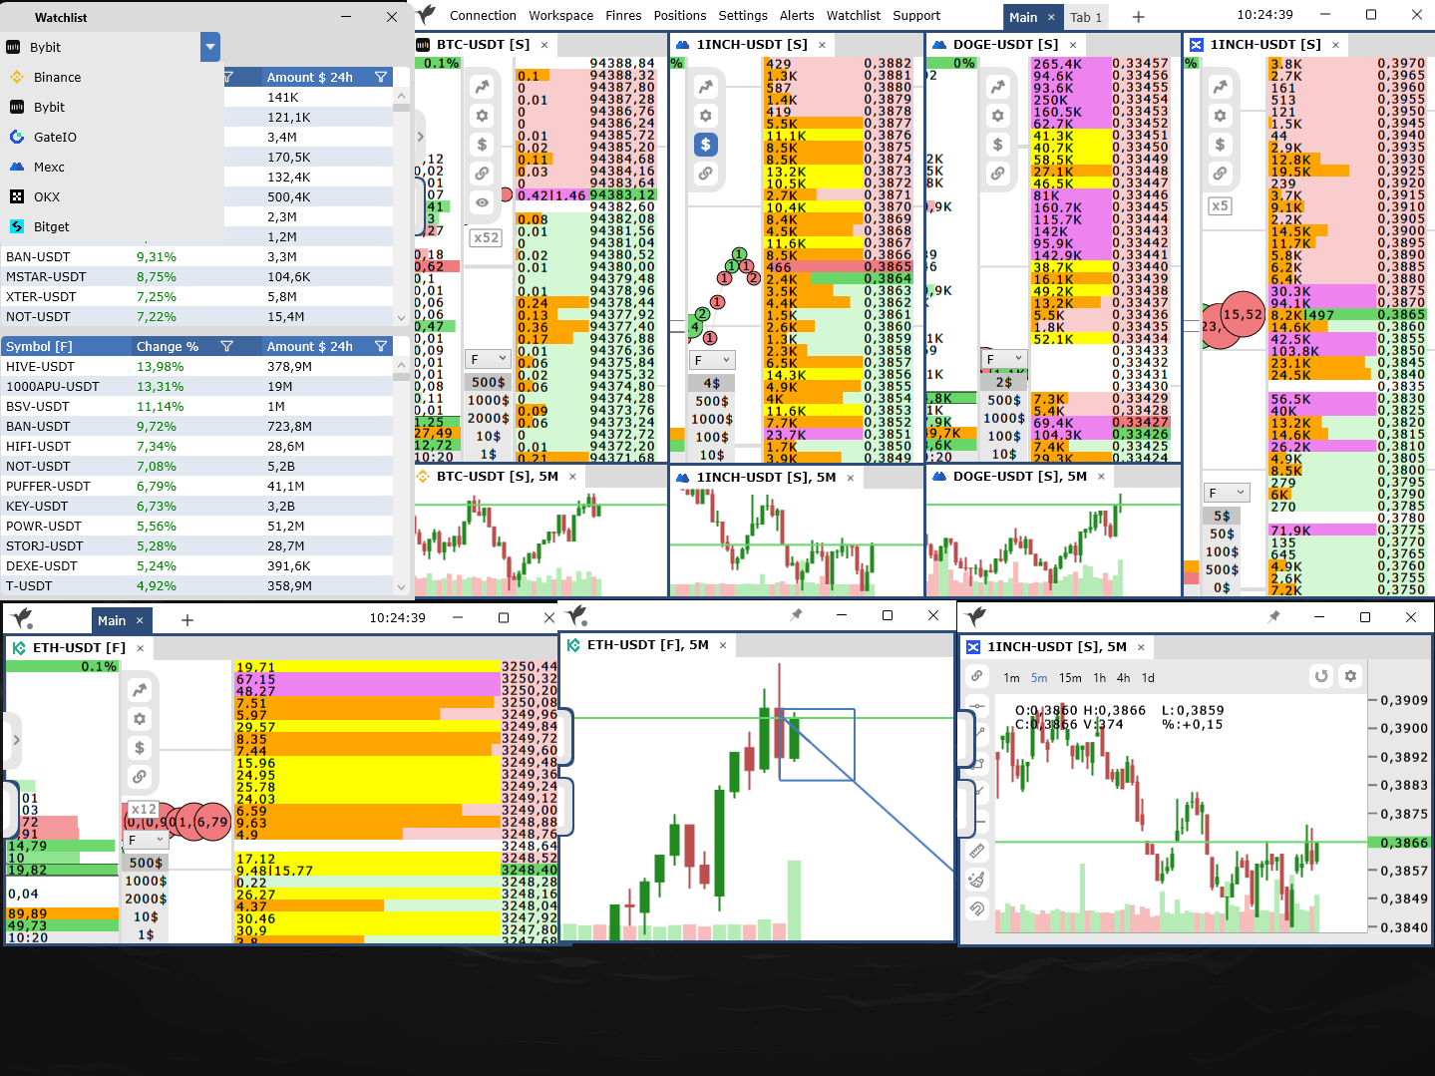This screenshot has width=1435, height=1076.
Task: Toggle dollar mode in ETH-USDT order book
Action: pyautogui.click(x=140, y=748)
